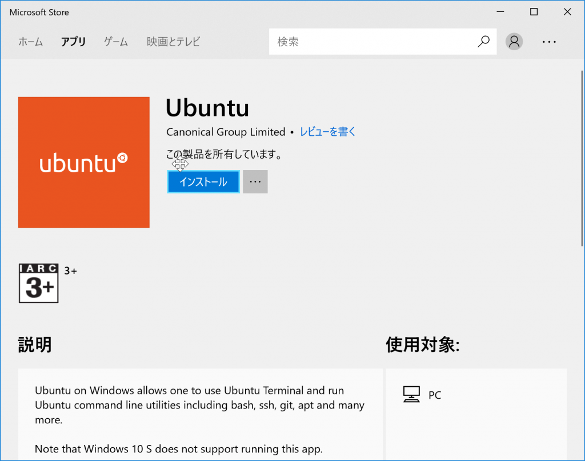The image size is (585, 461).
Task: Maximize the Microsoft Store window
Action: click(x=534, y=12)
